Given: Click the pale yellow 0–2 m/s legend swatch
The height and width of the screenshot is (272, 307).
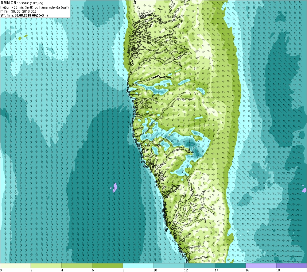Looking at the screenshot, I should point(15,266).
